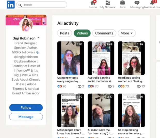Open 'Australia banning social media' caption
160x138 pixels.
(100, 79)
